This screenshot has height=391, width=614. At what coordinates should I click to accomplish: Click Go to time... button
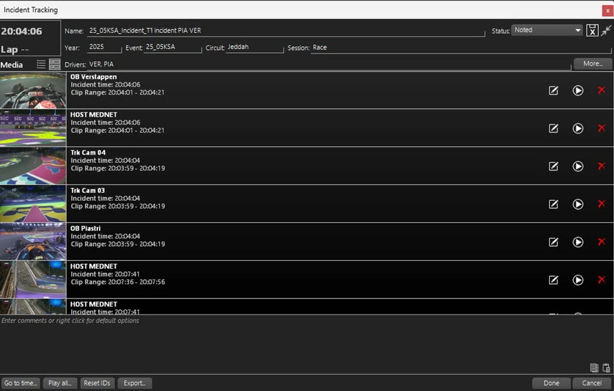point(20,383)
